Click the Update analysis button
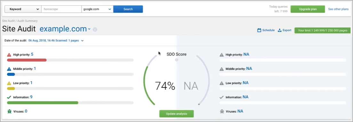 [x=177, y=114]
